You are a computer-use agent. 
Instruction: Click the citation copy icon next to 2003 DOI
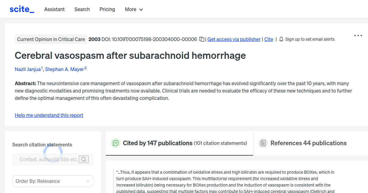pos(201,39)
